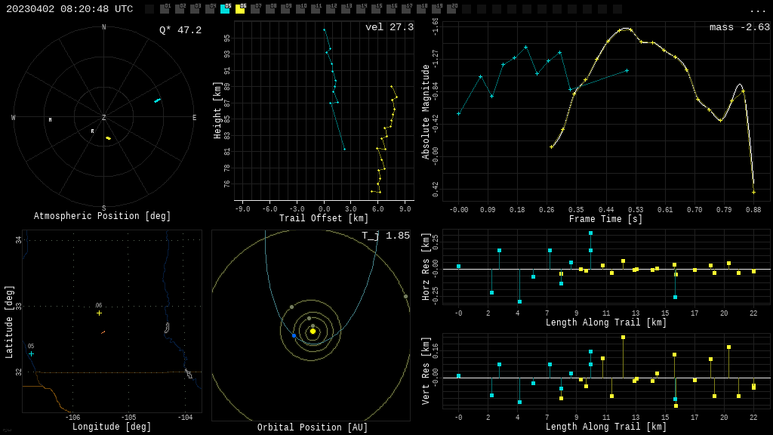Toggle the station 01 box in the top bar
The image size is (773, 435).
(165, 9)
